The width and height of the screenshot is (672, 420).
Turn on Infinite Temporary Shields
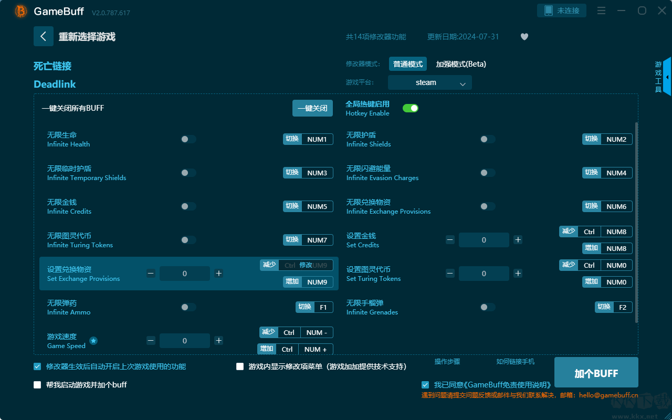[188, 173]
